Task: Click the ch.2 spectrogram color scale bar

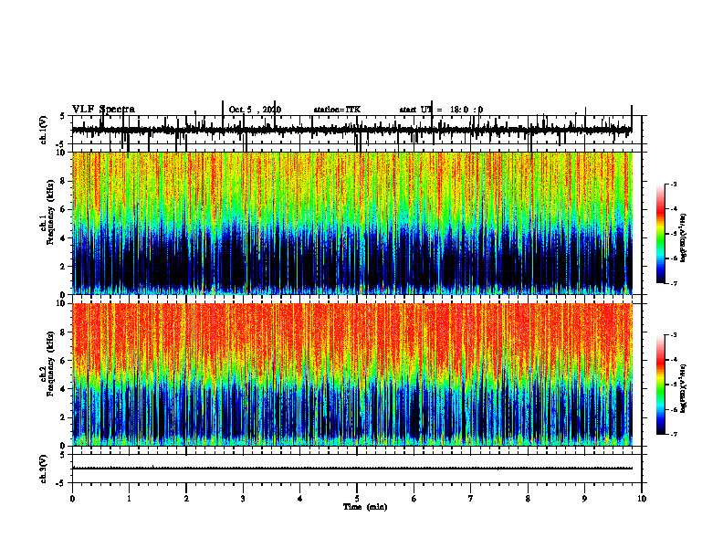Action: click(661, 385)
